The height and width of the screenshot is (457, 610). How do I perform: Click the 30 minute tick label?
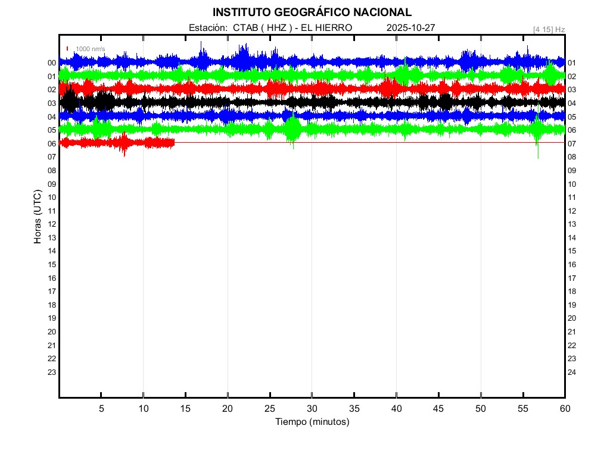(312, 409)
